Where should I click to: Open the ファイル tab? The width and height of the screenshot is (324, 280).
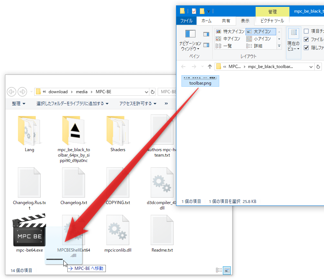[186, 21]
